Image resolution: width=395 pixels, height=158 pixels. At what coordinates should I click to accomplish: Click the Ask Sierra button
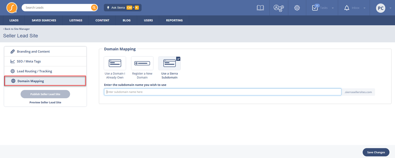click(x=123, y=8)
